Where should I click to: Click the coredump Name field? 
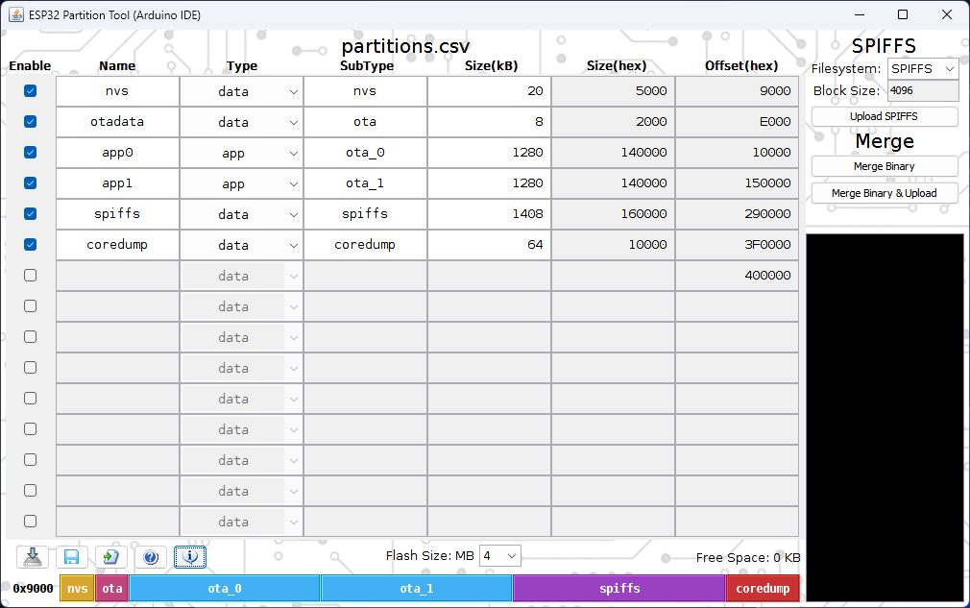pos(117,244)
